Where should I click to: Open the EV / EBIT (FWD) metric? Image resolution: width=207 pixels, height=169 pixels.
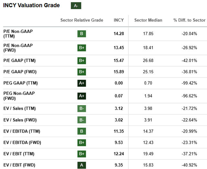[19, 165]
